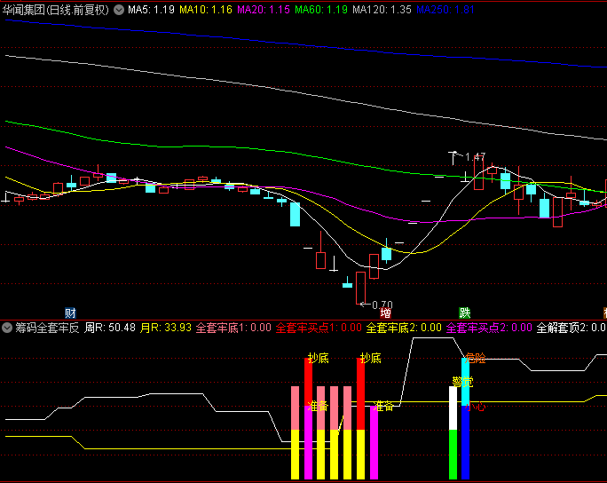Open the main chart indicator dropdown arrow

click(119, 10)
